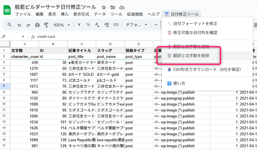Click cell with header スラッグ

110,50
